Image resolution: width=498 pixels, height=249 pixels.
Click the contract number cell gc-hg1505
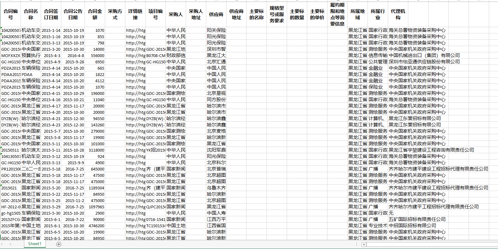pyautogui.click(x=11, y=213)
